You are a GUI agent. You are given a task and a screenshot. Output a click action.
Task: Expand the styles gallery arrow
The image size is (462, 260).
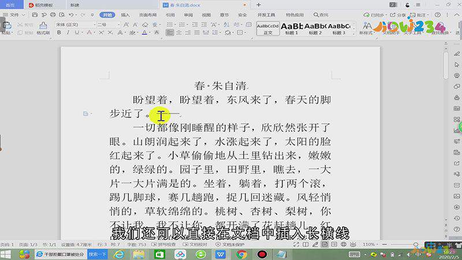tap(354, 34)
